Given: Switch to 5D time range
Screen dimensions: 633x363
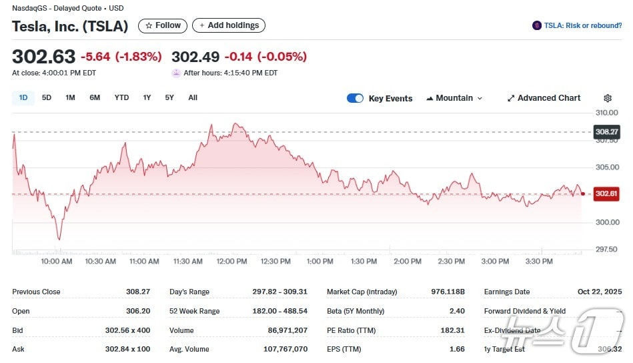Looking at the screenshot, I should (47, 97).
